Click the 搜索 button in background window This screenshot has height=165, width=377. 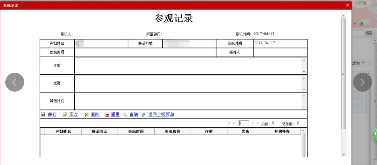coord(369,33)
